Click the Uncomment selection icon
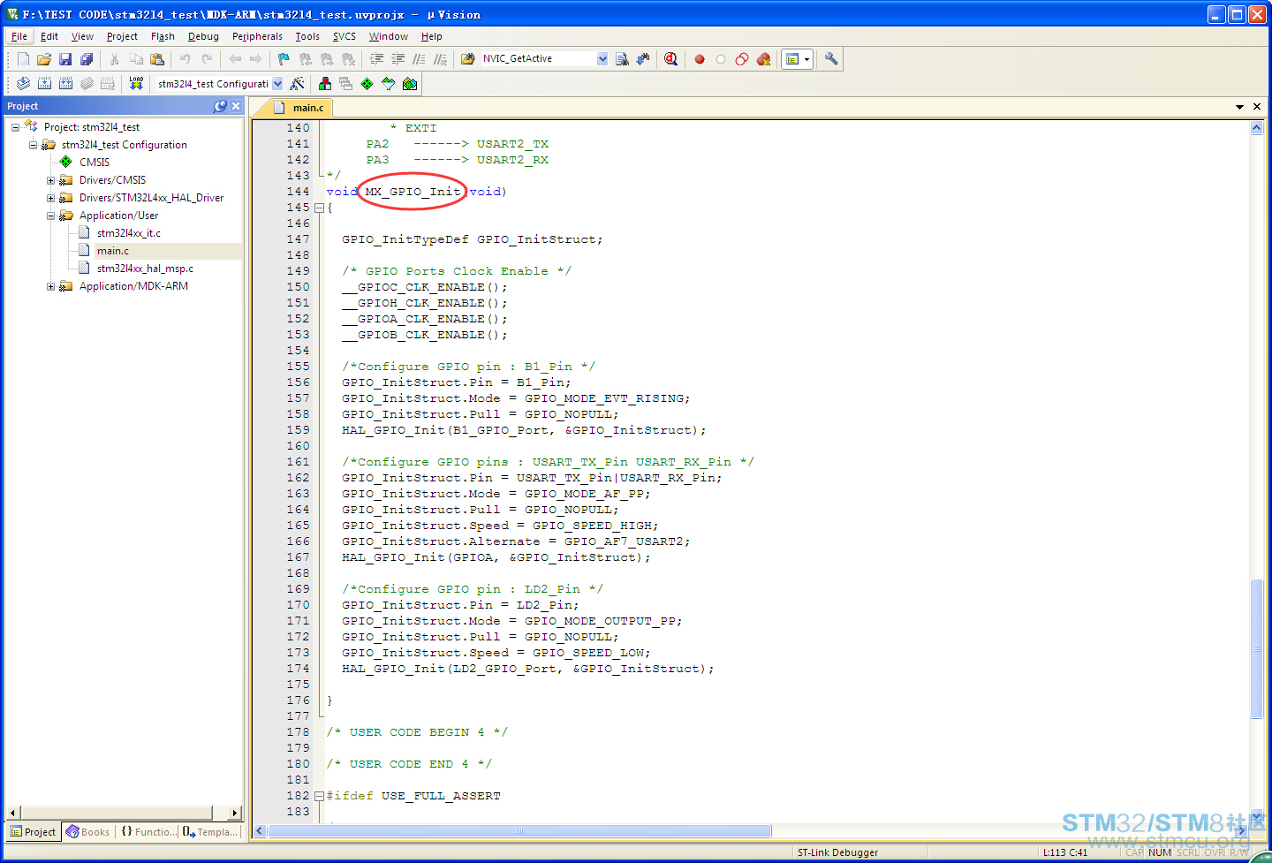Image resolution: width=1272 pixels, height=863 pixels. coord(440,59)
